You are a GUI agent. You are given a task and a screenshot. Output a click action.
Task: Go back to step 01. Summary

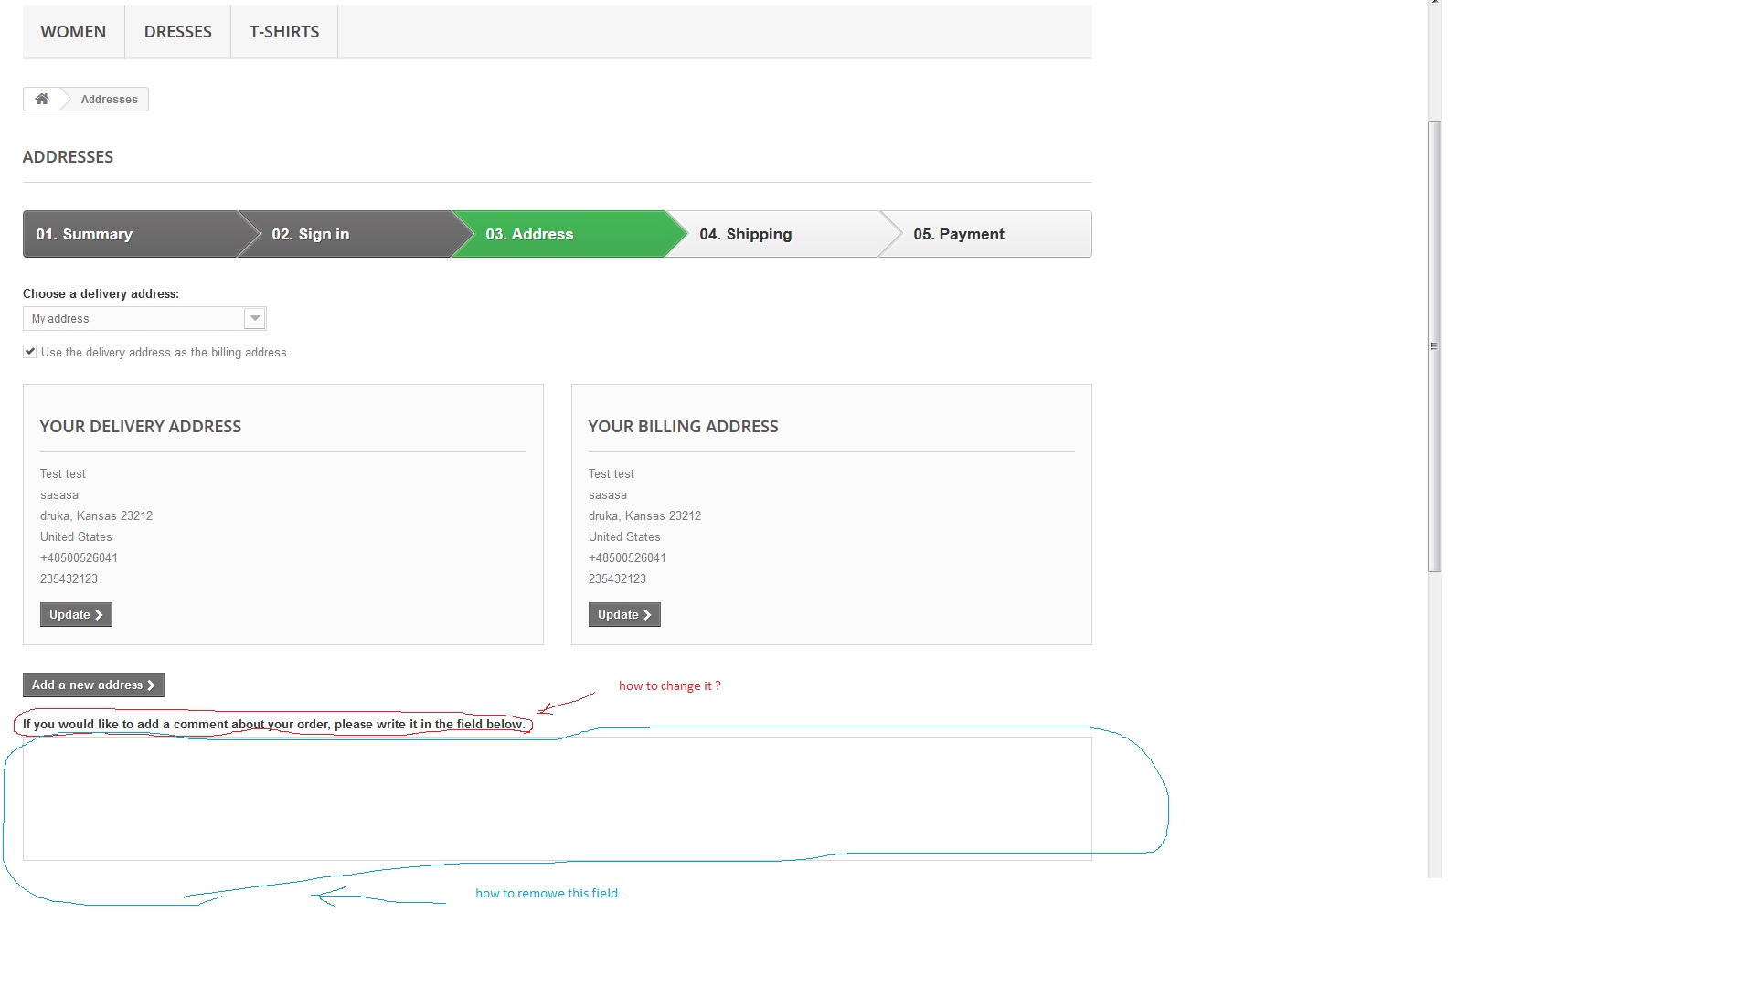[x=84, y=234]
